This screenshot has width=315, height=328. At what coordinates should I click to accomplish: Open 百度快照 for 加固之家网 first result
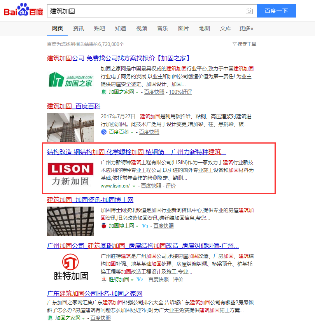(x=154, y=92)
